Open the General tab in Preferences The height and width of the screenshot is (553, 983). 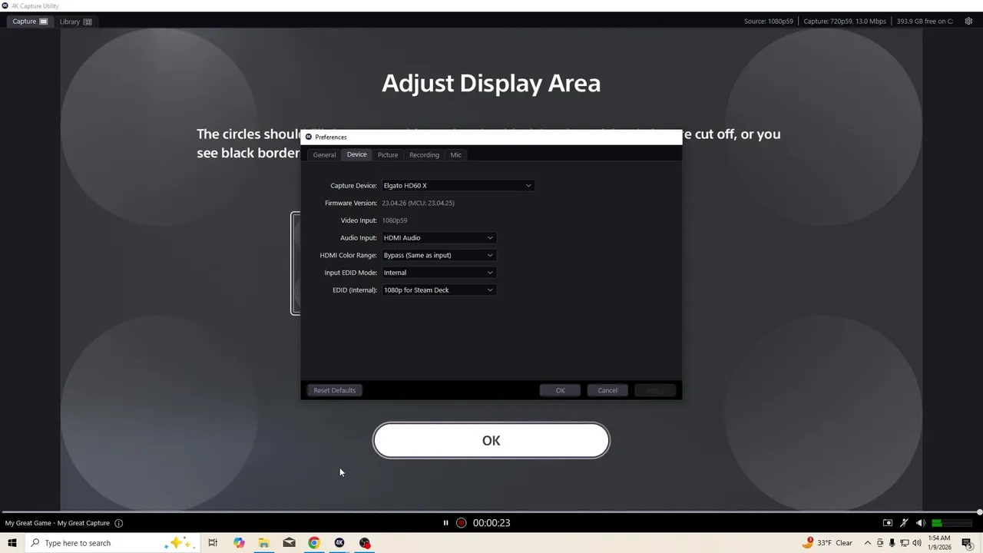324,155
